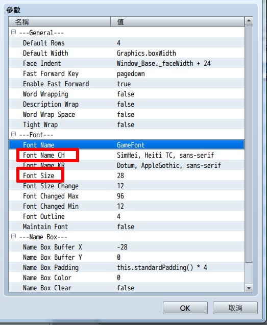Click the this.standardPadding() * 4 value
This screenshot has width=267, height=325.
click(x=162, y=267)
